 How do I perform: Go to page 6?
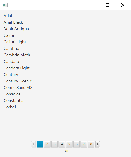pyautogui.click(x=76, y=144)
